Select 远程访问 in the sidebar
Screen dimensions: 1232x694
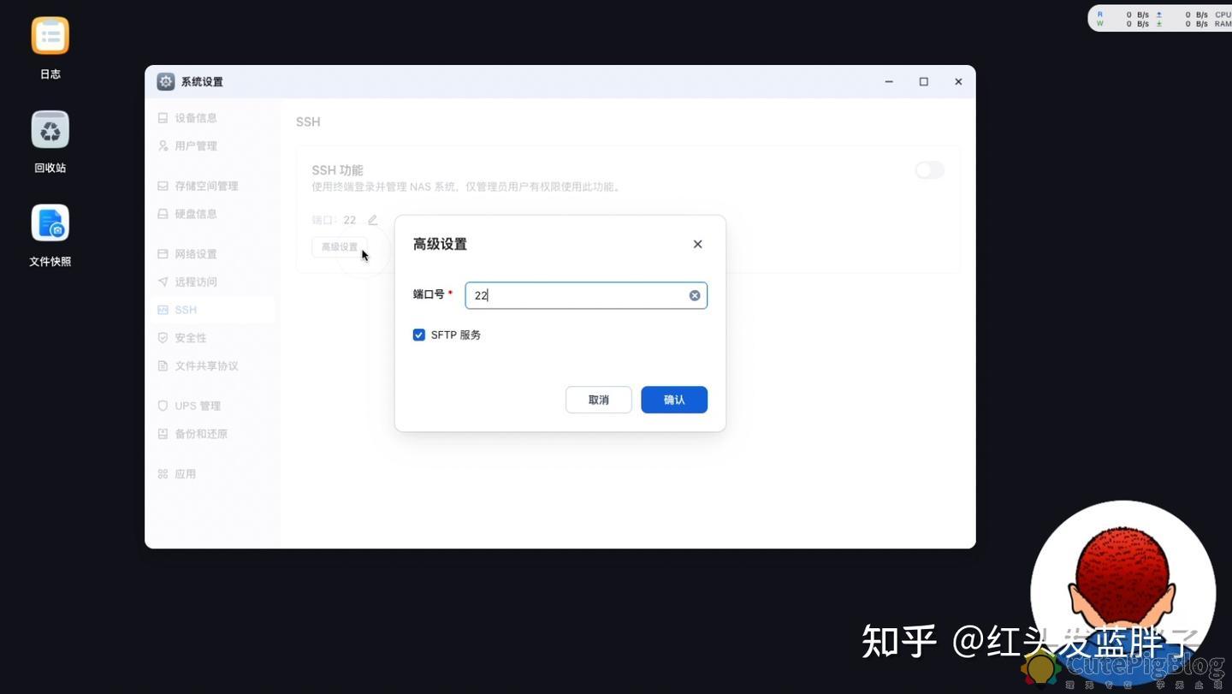coord(195,282)
